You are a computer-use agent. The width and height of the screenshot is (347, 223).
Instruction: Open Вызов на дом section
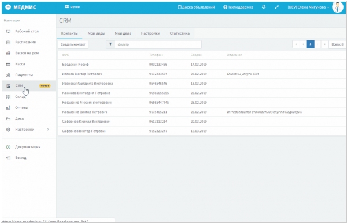pos(27,53)
